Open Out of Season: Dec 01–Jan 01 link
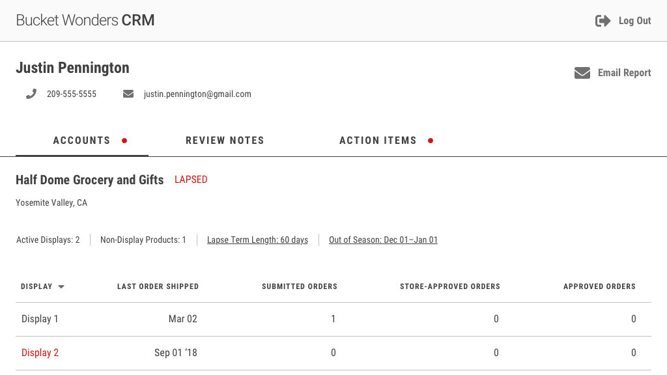 383,240
